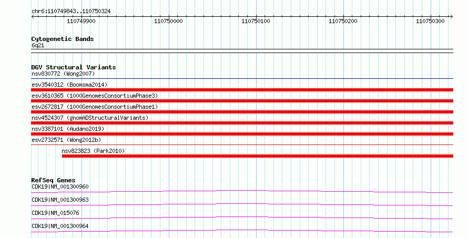Click the right arrow of the ruler
The height and width of the screenshot is (238, 468).
(x=452, y=17)
